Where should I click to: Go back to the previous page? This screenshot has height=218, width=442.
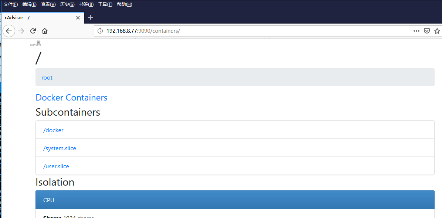pyautogui.click(x=9, y=31)
